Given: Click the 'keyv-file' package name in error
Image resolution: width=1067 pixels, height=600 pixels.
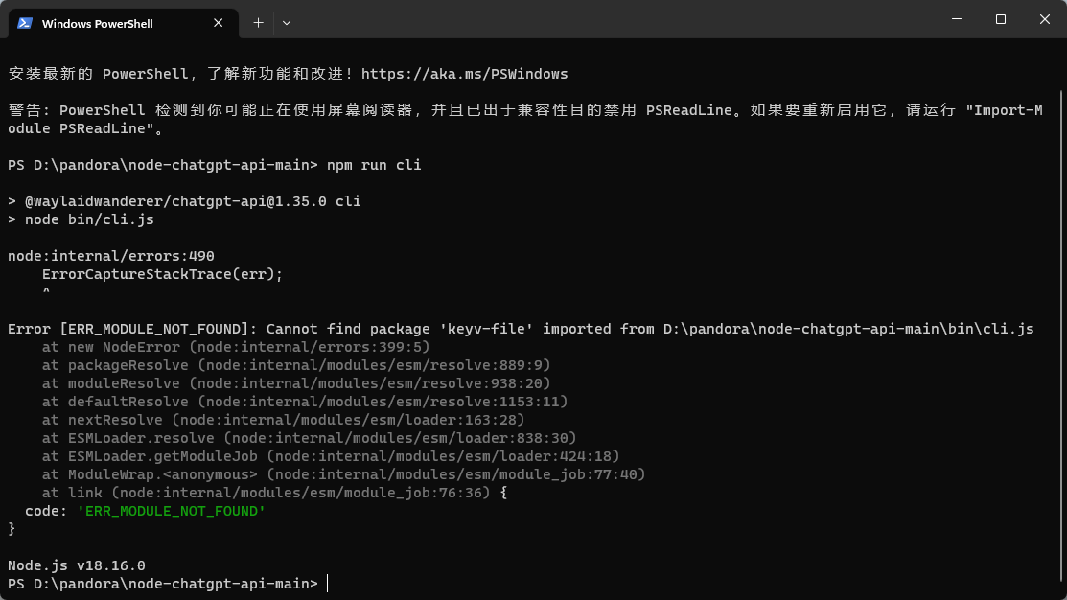Looking at the screenshot, I should [x=488, y=328].
